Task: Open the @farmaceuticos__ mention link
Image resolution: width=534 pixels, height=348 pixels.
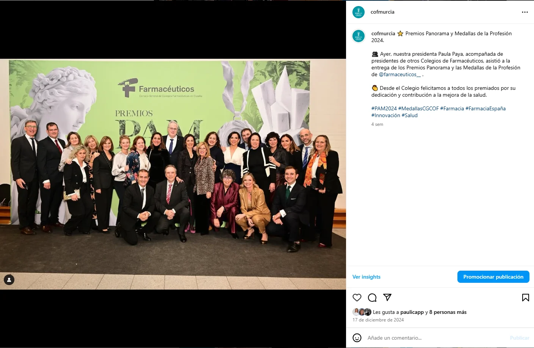Action: pos(400,74)
